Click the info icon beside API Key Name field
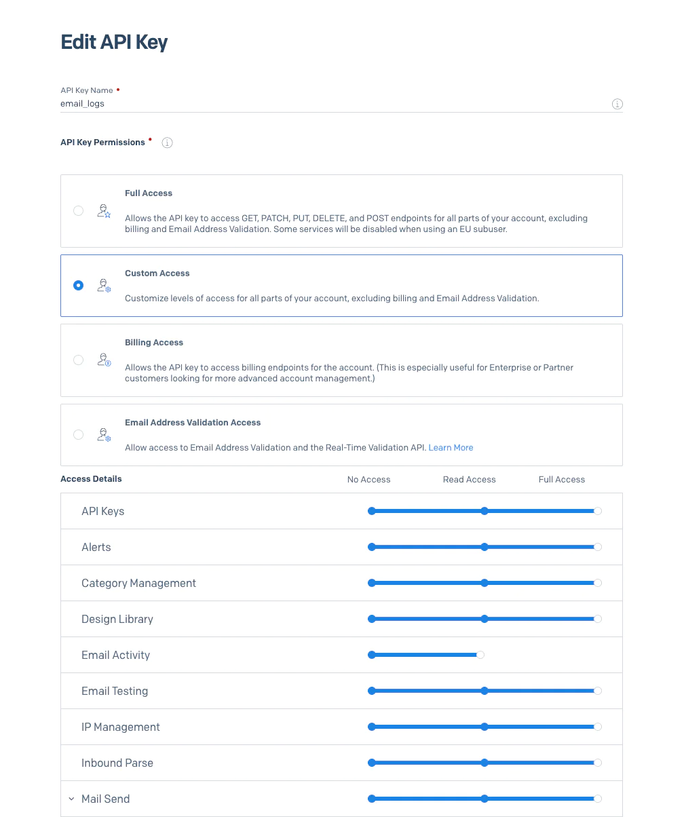The image size is (684, 817). coord(617,104)
